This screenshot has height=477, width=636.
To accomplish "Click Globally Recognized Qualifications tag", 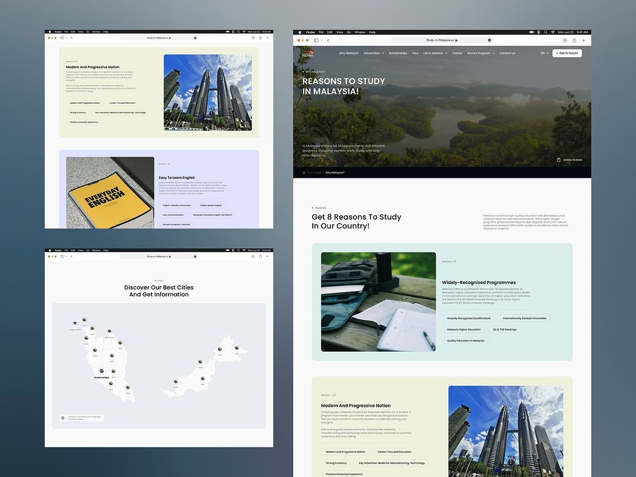I will coord(469,319).
